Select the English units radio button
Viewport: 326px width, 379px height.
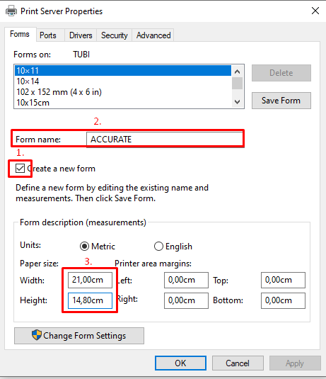158,247
